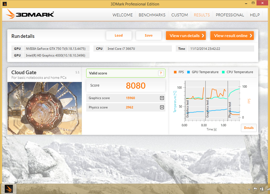
Task: Click the Intel Core i7 3667U field
Action: click(x=138, y=49)
